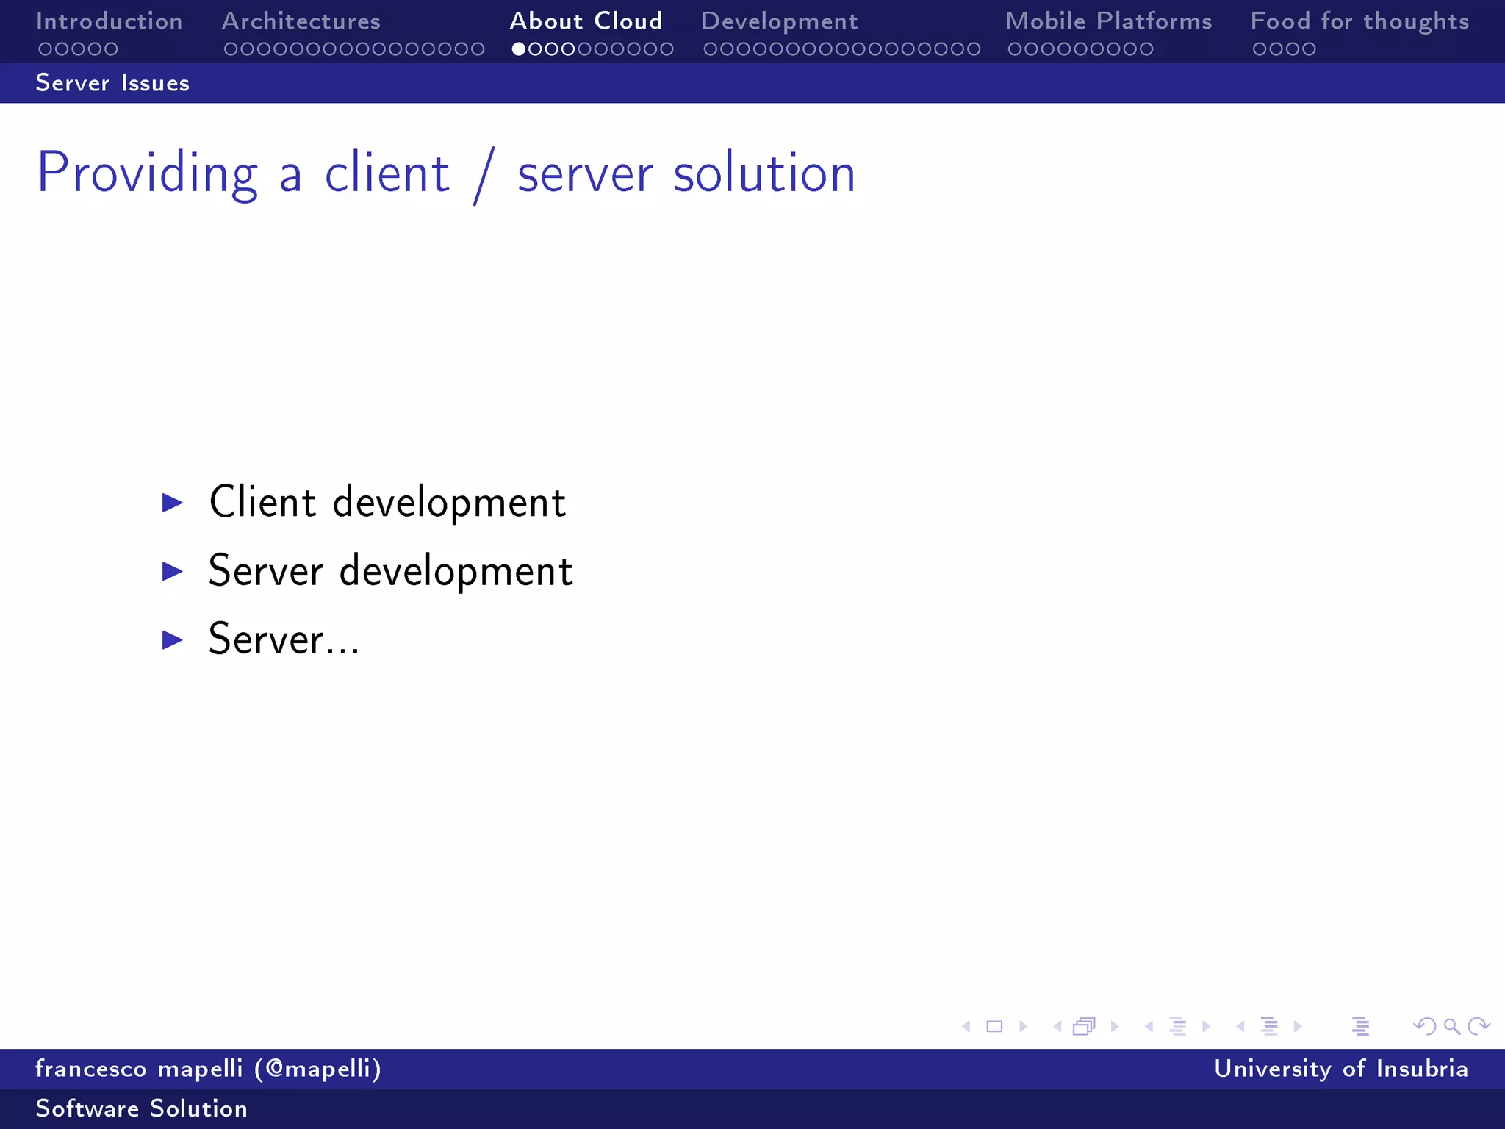Select the last slide dot under Food for thoughts
The image size is (1505, 1129).
click(1309, 49)
